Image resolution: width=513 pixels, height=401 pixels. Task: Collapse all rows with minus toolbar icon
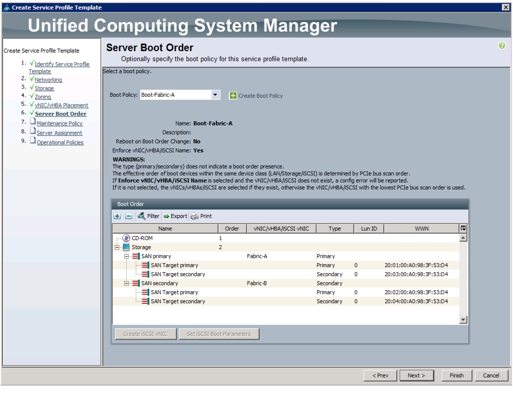pyautogui.click(x=129, y=216)
